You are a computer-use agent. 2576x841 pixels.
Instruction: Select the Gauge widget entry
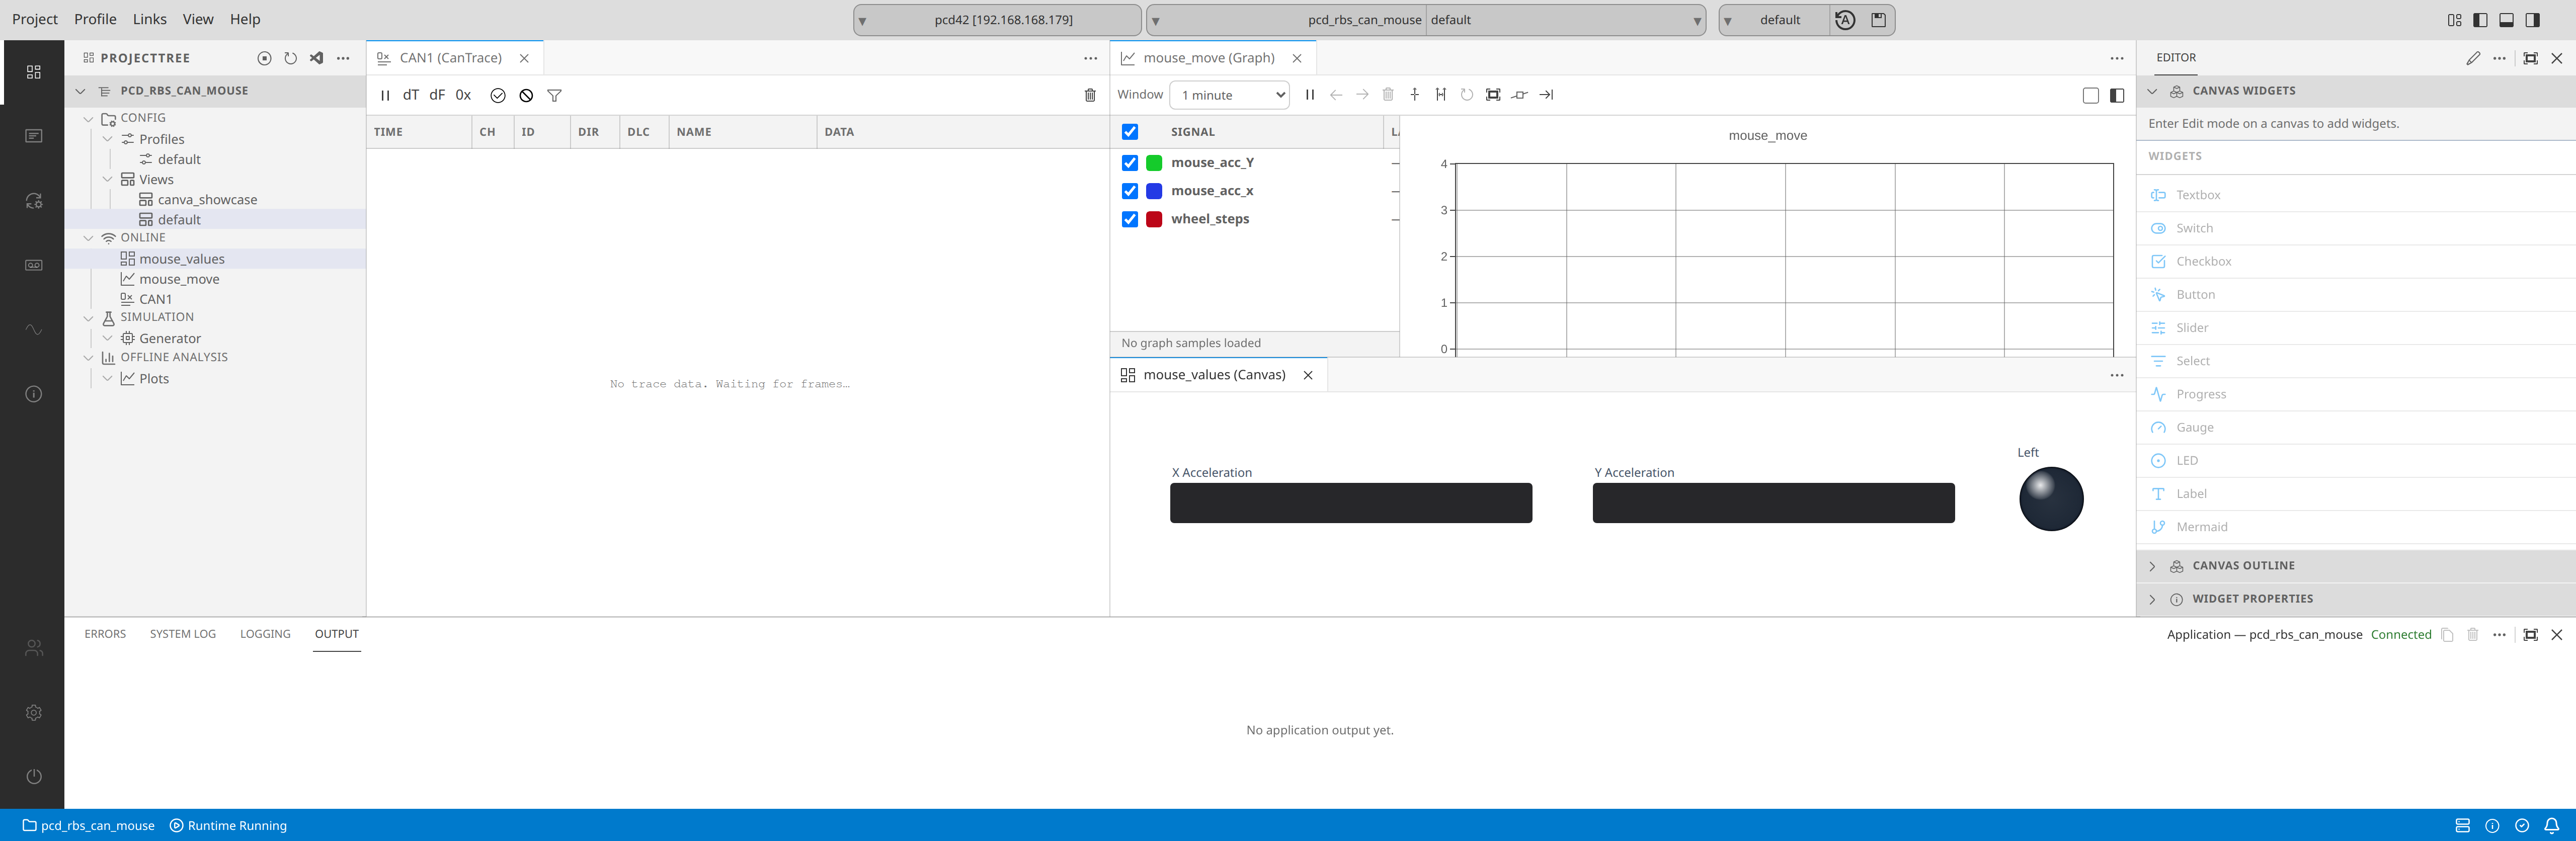click(2356, 427)
